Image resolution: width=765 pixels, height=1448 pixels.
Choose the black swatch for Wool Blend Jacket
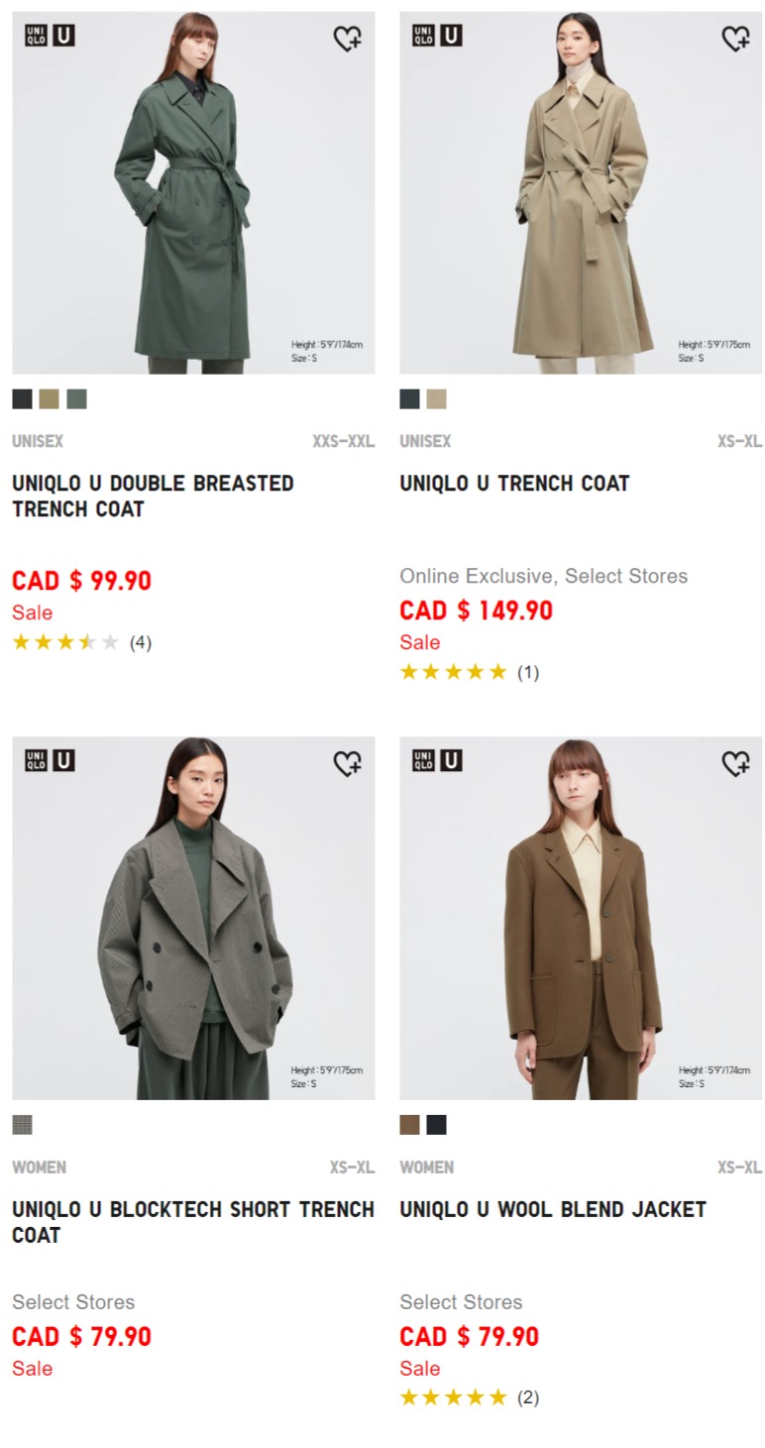tap(437, 1125)
